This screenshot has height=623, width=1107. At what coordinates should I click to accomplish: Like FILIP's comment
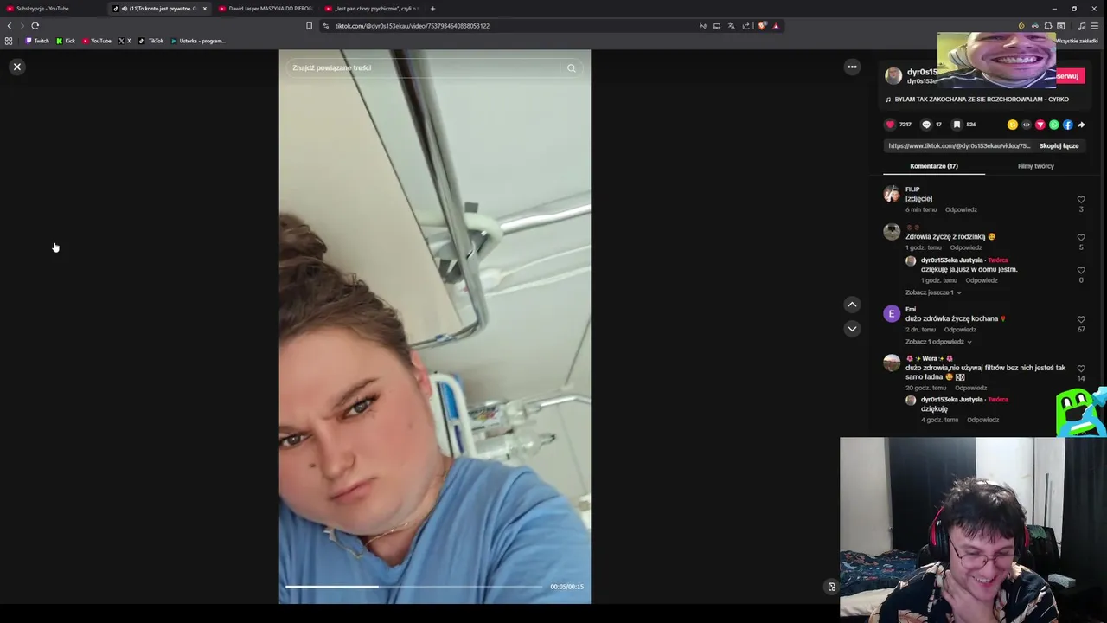point(1081,200)
